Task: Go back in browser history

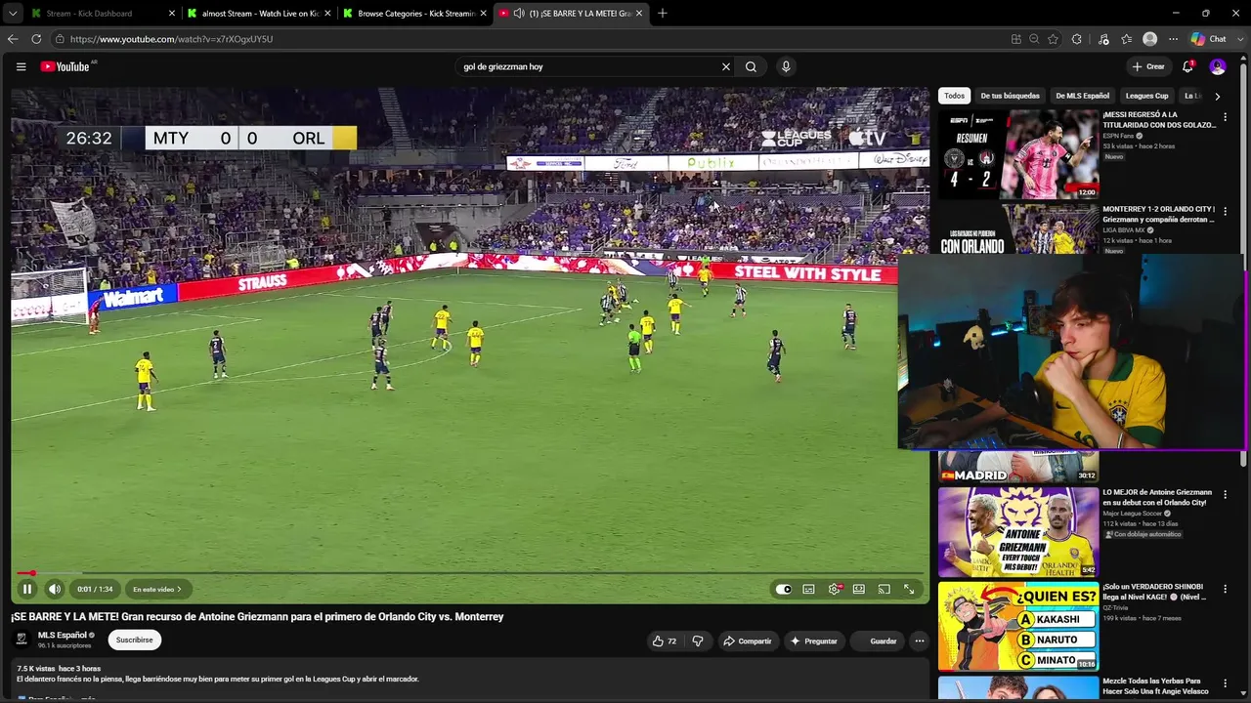Action: tap(13, 39)
